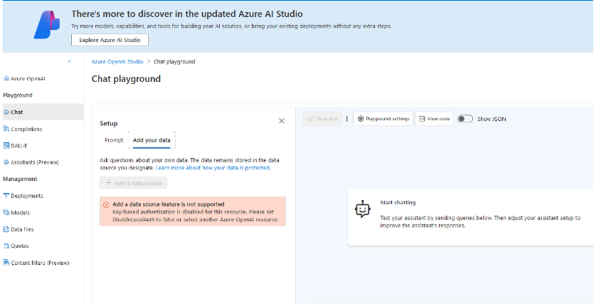Switch to the Prompt tab
Screen dimensions: 594x304
tap(114, 140)
